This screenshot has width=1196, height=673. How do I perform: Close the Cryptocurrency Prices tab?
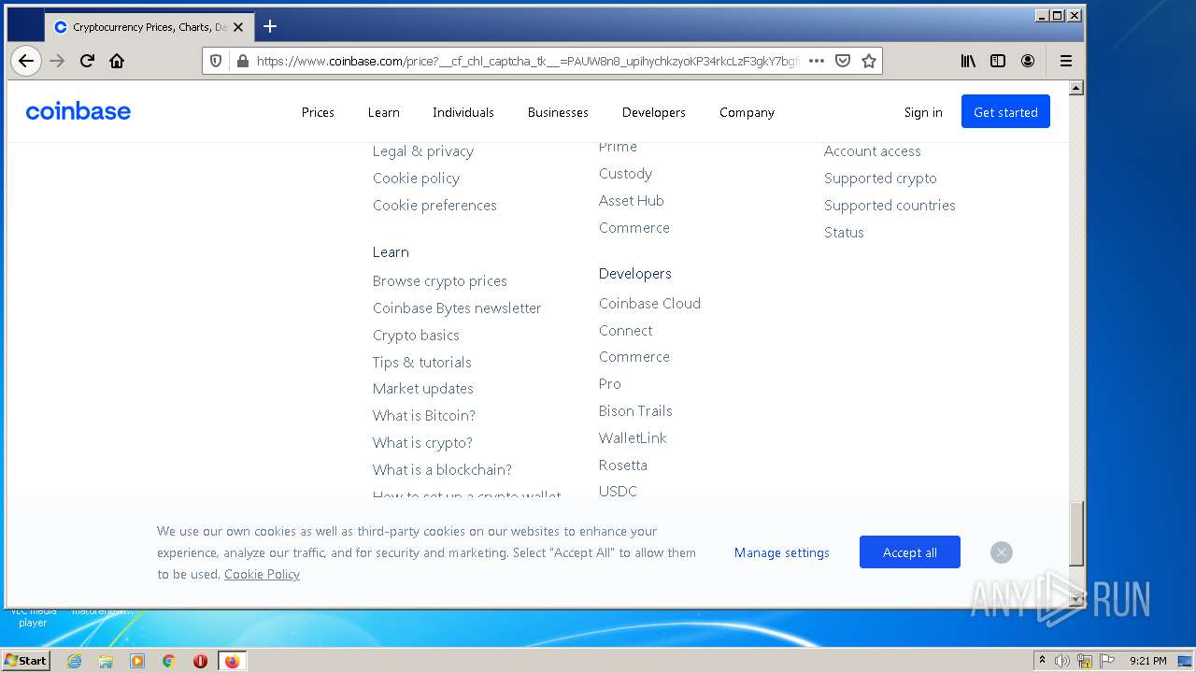[x=238, y=27]
